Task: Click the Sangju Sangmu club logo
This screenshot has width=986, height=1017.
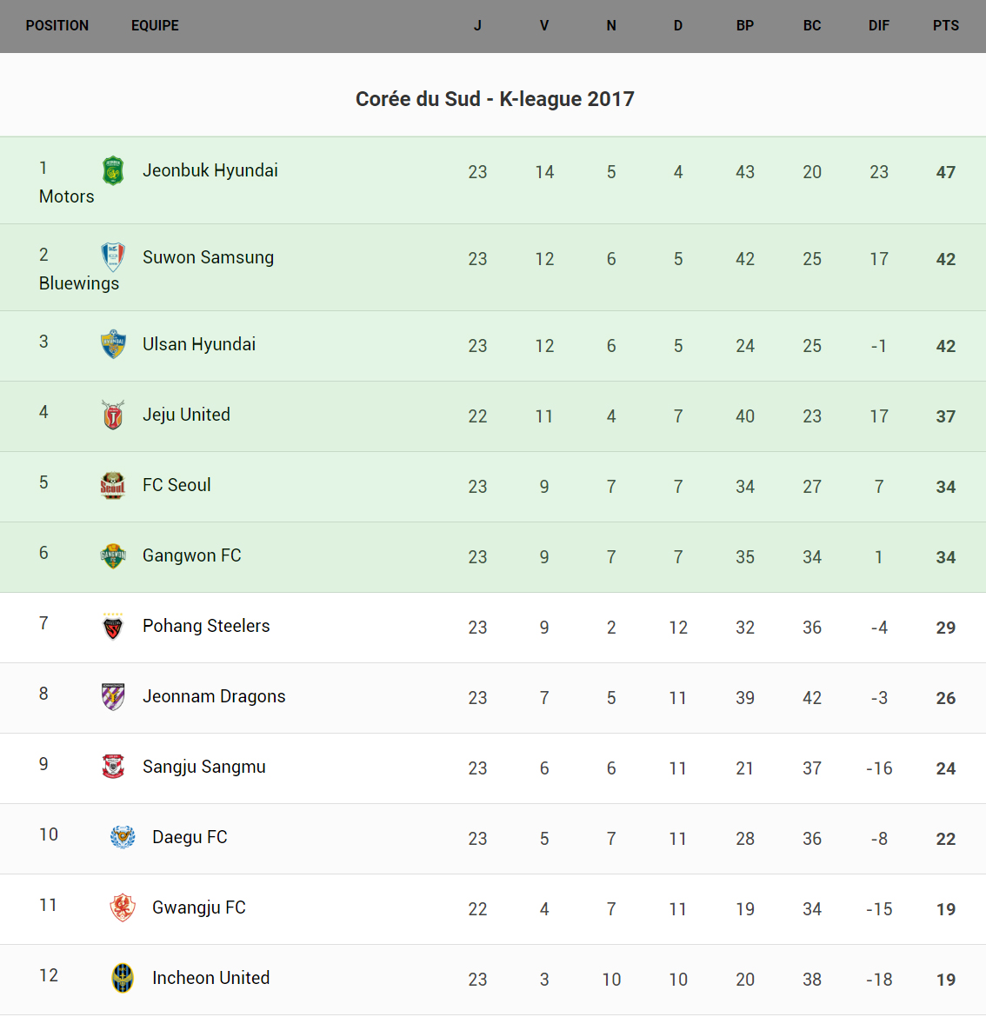Action: 113,767
